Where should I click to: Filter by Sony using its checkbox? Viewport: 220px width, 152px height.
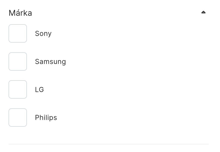coord(18,34)
